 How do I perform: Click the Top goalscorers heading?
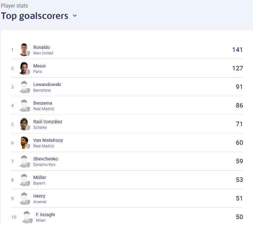pyautogui.click(x=34, y=16)
